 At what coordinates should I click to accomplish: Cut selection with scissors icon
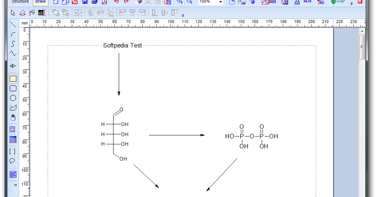148,2
